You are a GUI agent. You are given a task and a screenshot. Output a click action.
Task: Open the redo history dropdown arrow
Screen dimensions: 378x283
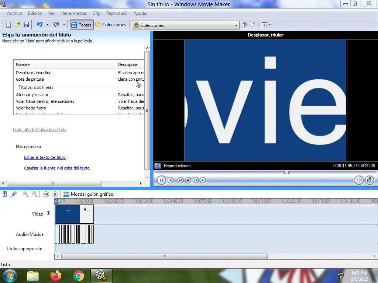(64, 25)
